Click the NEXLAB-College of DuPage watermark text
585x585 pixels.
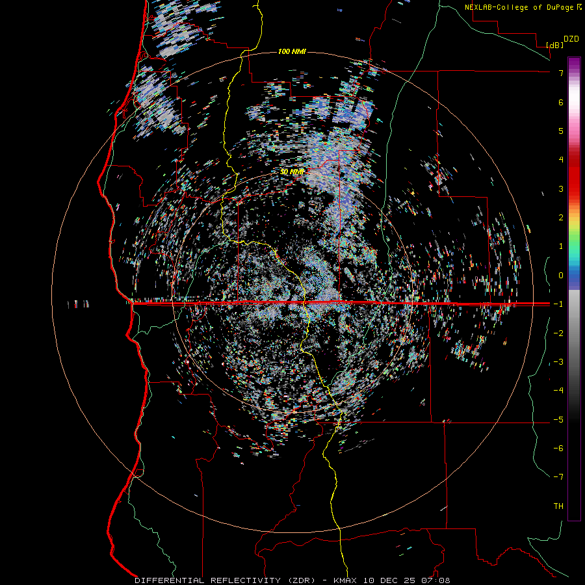tap(523, 7)
